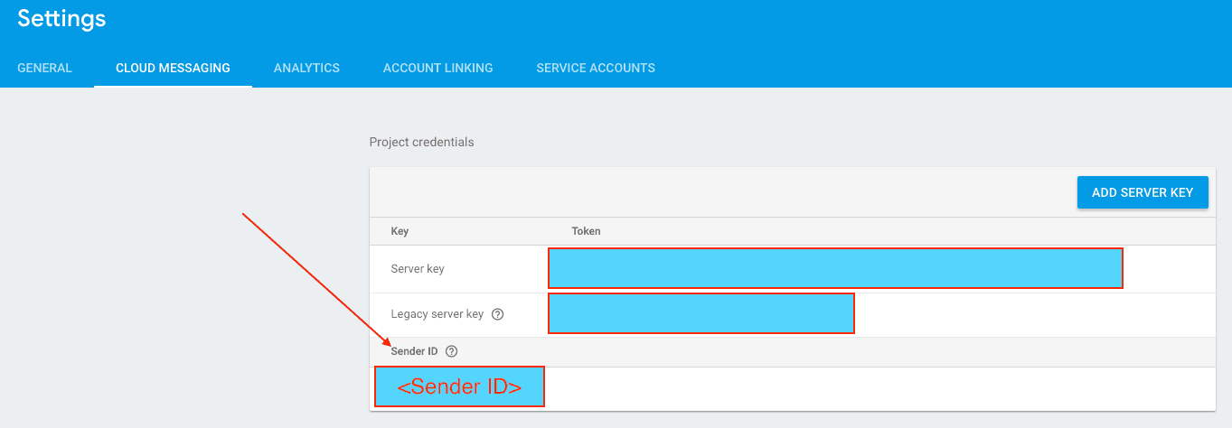Click the Settings page title
The height and width of the screenshot is (428, 1232).
pyautogui.click(x=61, y=18)
